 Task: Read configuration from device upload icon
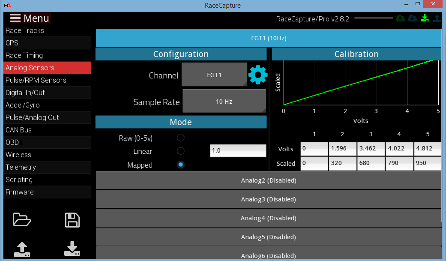tap(22, 249)
